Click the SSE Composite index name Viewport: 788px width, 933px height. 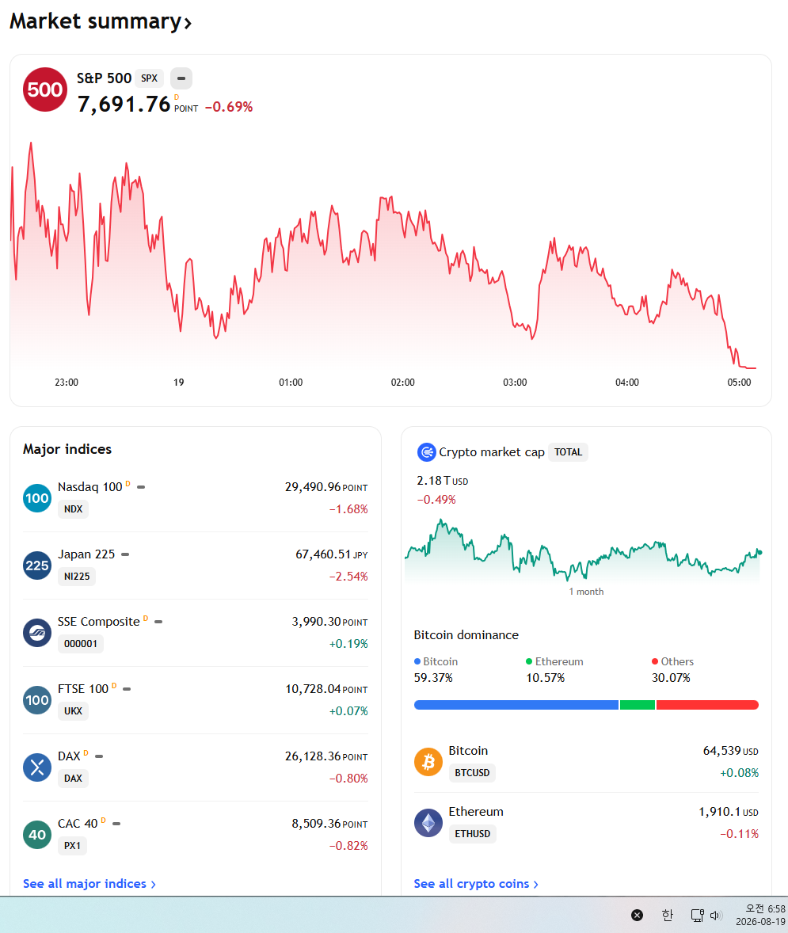coord(99,621)
